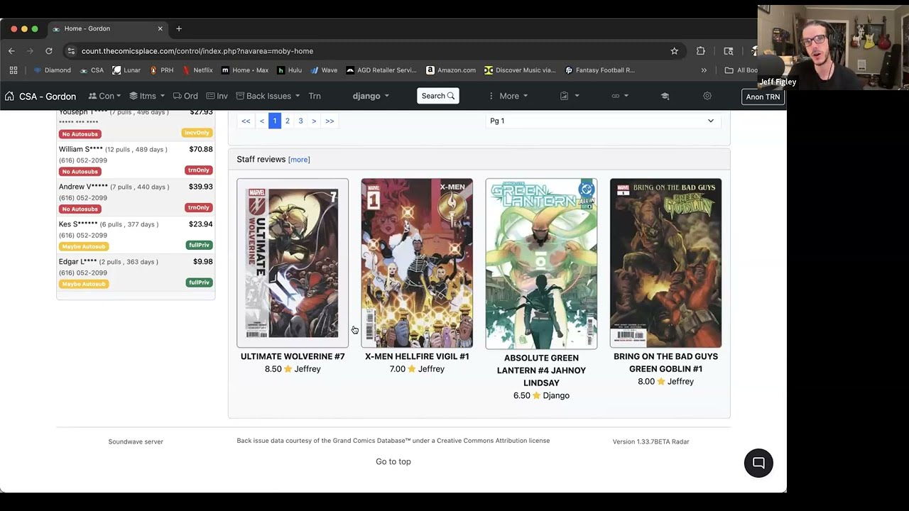The height and width of the screenshot is (511, 909).
Task: Expand the More menu
Action: 508,96
